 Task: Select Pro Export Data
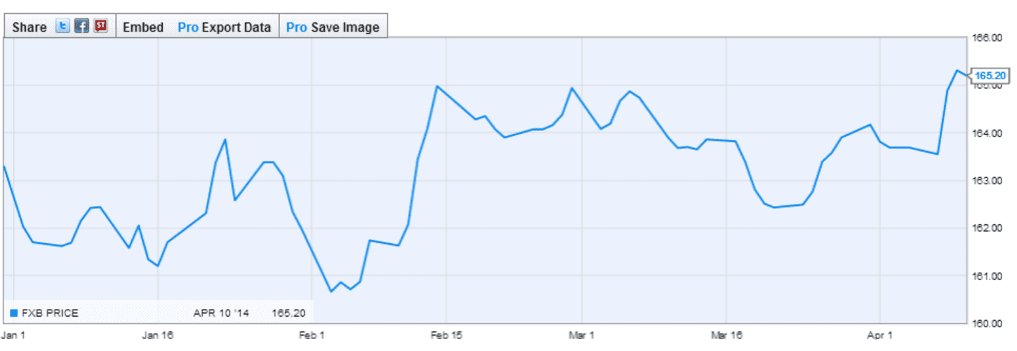(225, 27)
